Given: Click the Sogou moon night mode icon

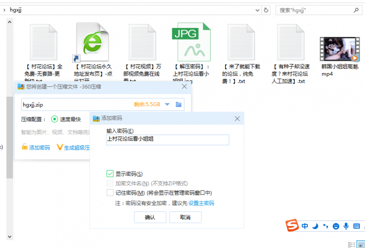Looking at the screenshot, I should (x=315, y=226).
